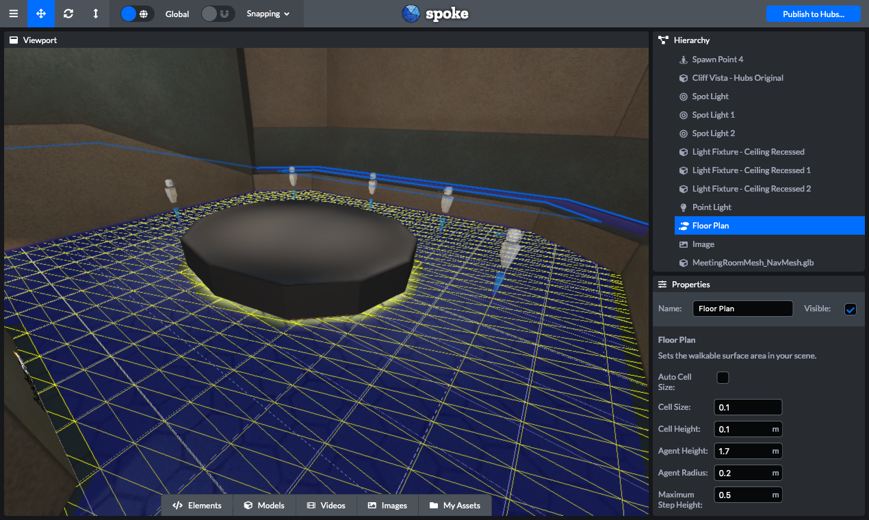
Task: Open the My Assets tab
Action: (x=455, y=506)
